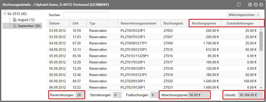This screenshot has width=266, height=102.
Task: Click scrollbar up arrow in table
Action: pyautogui.click(x=261, y=30)
